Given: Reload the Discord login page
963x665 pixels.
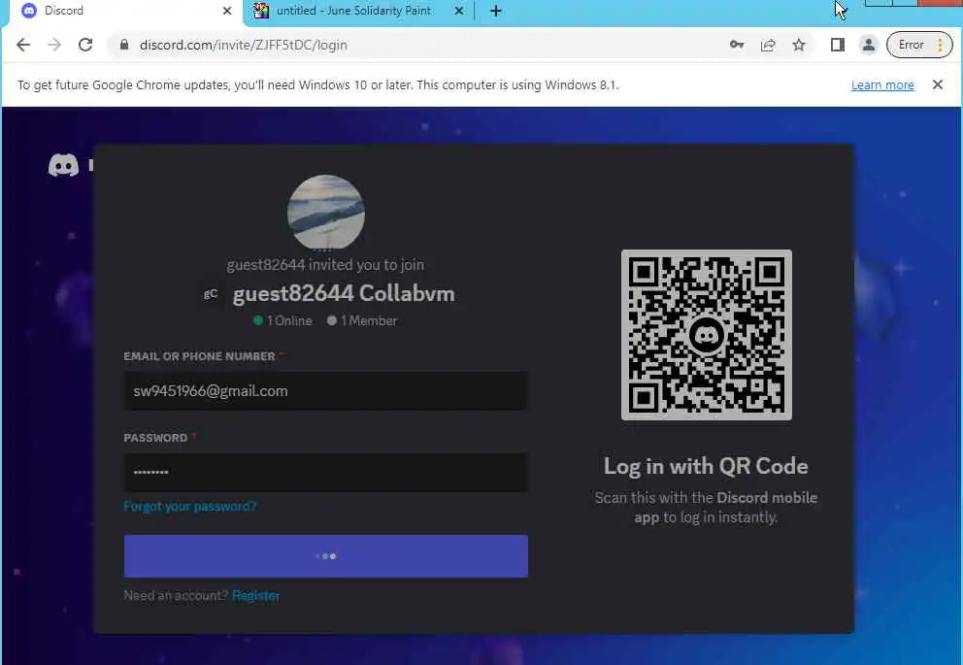Looking at the screenshot, I should pyautogui.click(x=85, y=45).
